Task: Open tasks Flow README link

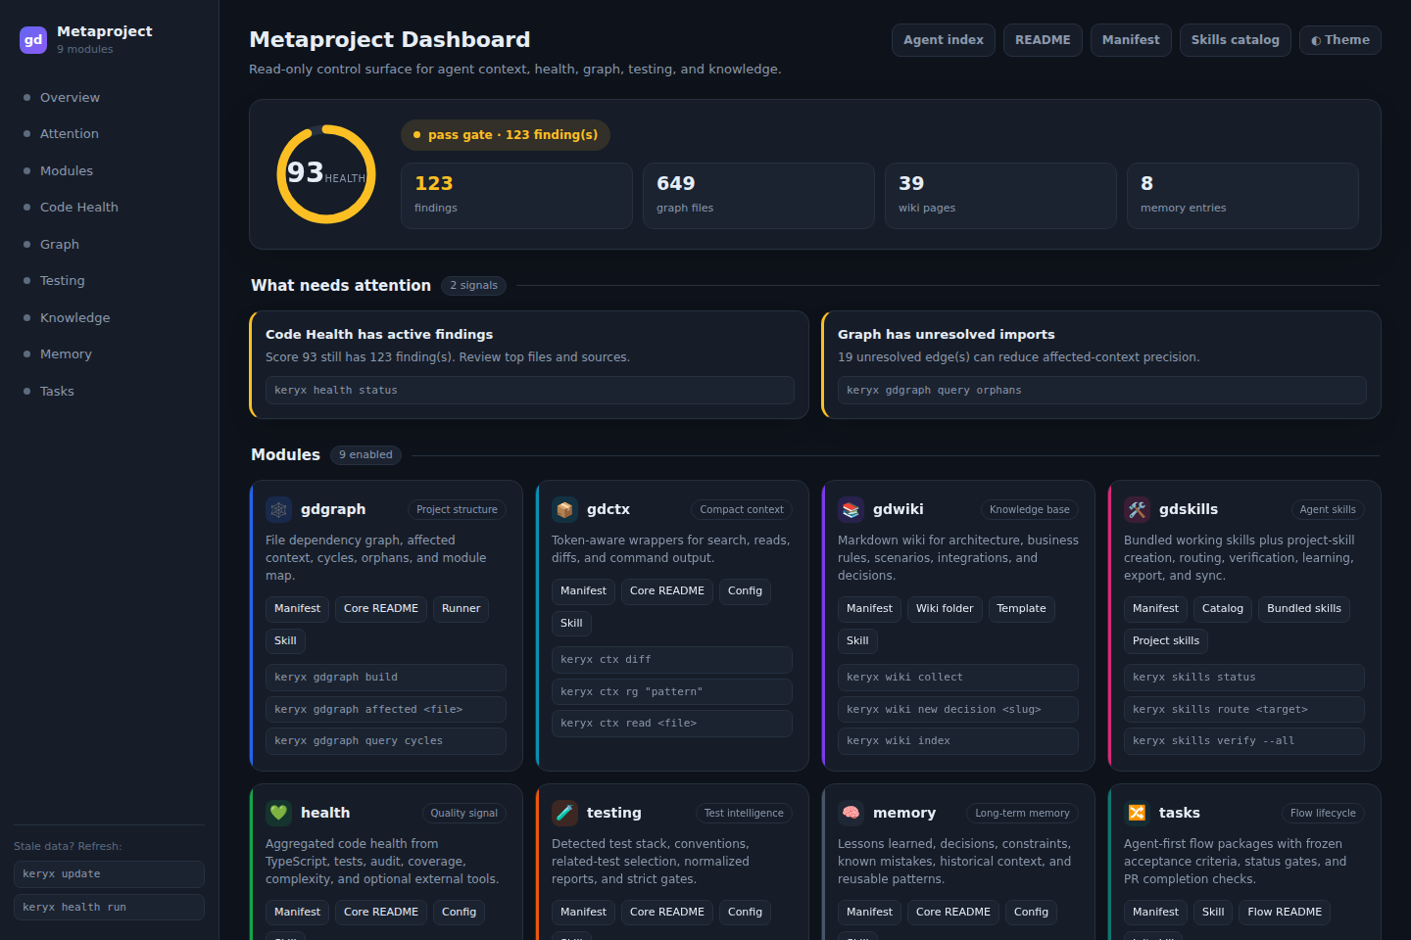Action: (1285, 913)
